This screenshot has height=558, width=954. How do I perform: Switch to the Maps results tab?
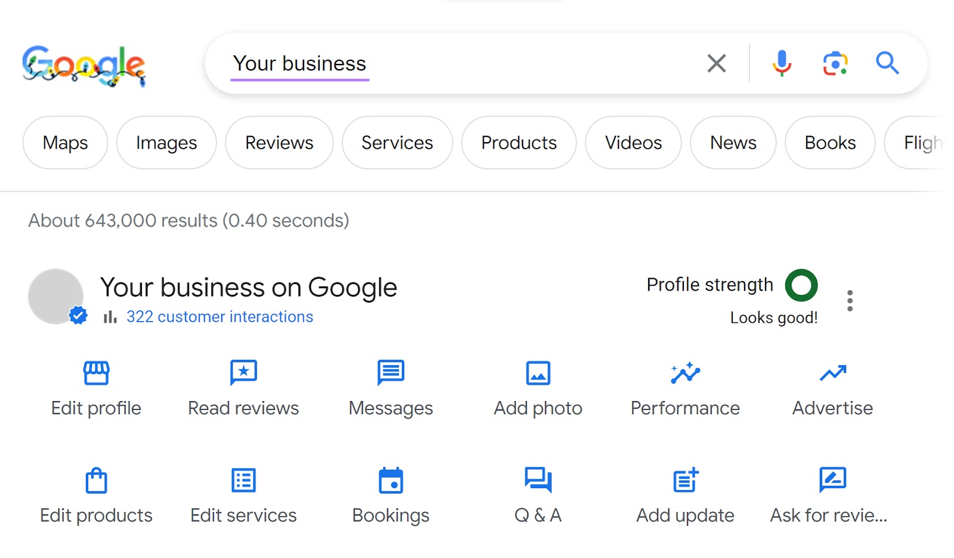point(65,143)
